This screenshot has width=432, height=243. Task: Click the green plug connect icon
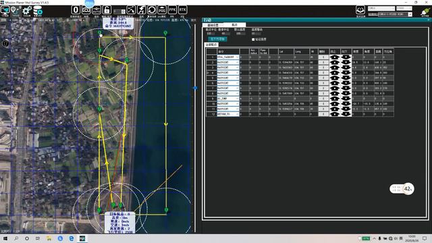pyautogui.click(x=425, y=11)
